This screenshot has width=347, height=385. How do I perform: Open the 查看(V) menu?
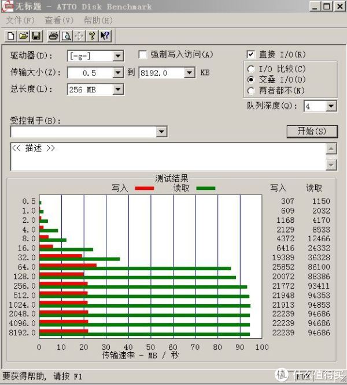[59, 20]
